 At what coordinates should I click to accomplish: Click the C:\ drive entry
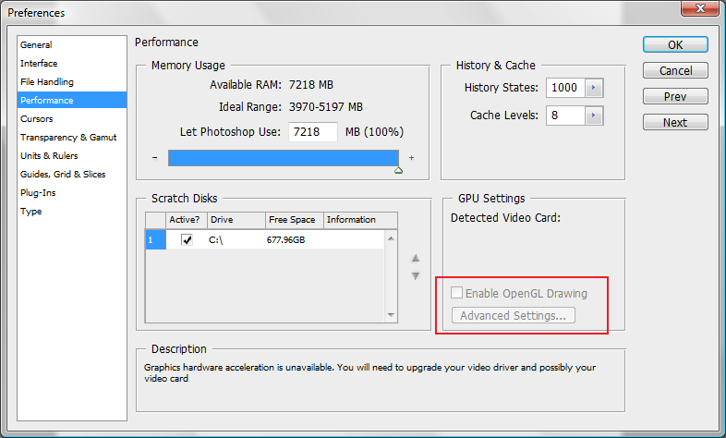(216, 240)
